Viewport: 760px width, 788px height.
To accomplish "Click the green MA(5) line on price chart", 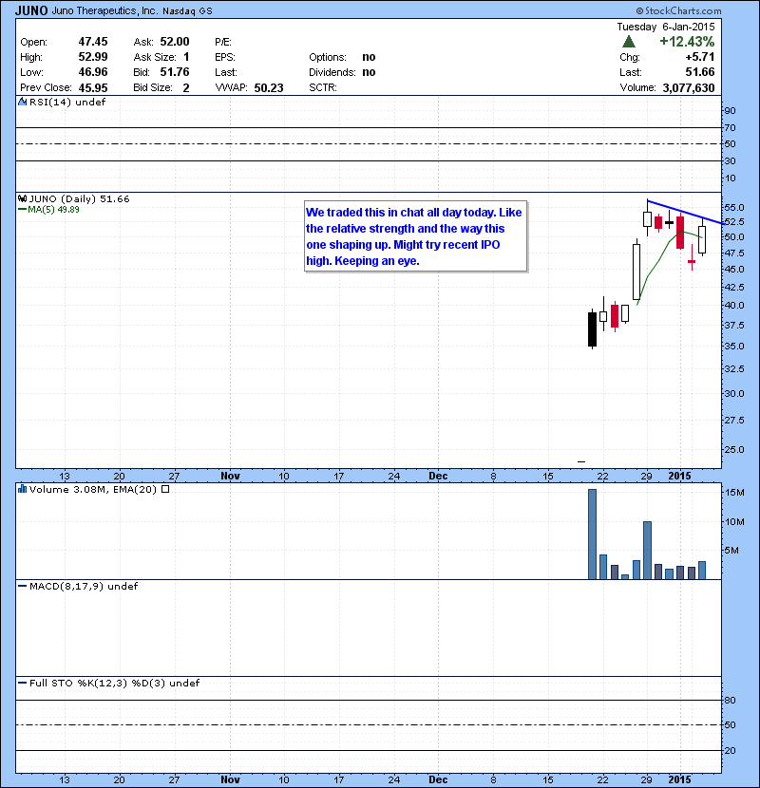I will [669, 244].
